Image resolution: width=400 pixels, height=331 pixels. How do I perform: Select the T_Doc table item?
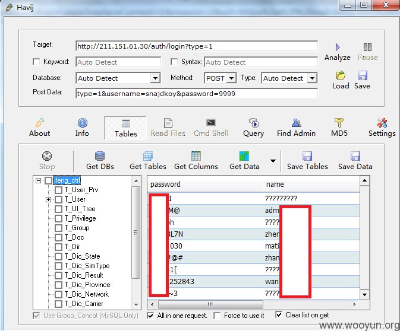coord(74,237)
